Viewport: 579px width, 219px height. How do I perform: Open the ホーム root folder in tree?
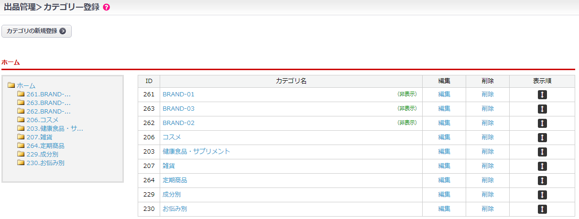coord(26,85)
